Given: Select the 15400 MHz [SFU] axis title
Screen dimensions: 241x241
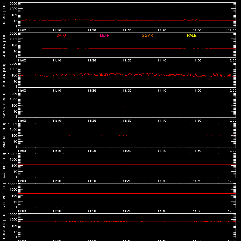Looking at the screenshot, I should tap(4, 226).
